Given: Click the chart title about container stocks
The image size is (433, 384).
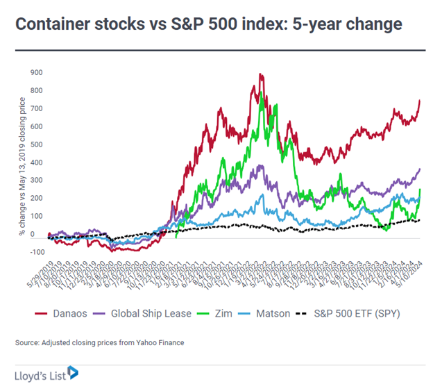Looking at the screenshot, I should 208,25.
